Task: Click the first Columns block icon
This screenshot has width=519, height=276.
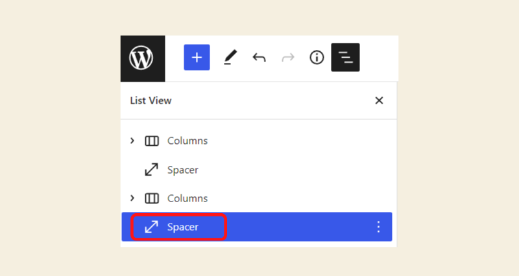Action: pyautogui.click(x=152, y=141)
